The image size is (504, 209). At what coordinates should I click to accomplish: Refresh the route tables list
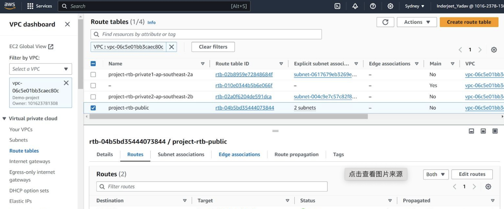coord(385,22)
